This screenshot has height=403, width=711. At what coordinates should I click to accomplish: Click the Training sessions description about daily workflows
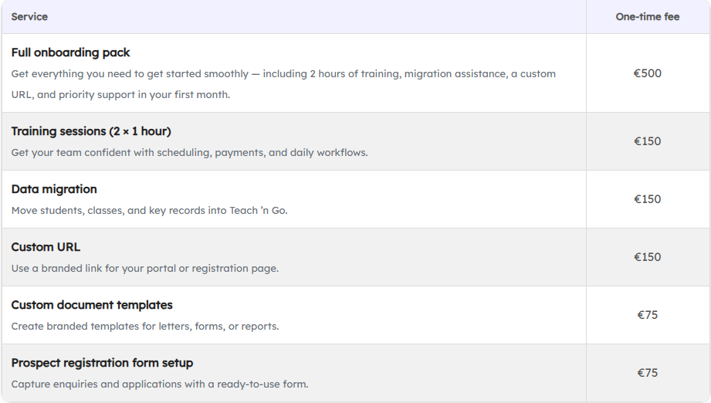(x=189, y=153)
